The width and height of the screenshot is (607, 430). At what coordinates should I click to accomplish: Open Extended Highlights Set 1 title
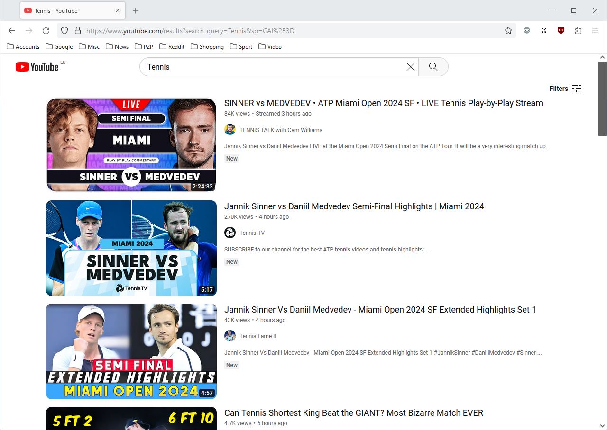tap(380, 310)
